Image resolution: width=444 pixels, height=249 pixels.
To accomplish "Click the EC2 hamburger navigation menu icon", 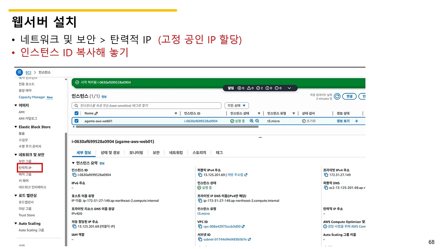I will 19,72.
